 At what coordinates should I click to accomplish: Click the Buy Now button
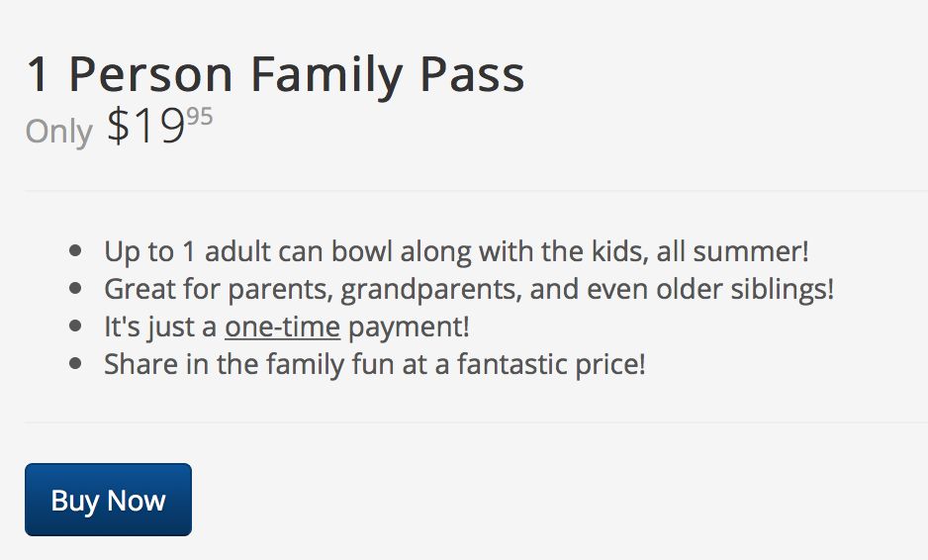[x=108, y=500]
